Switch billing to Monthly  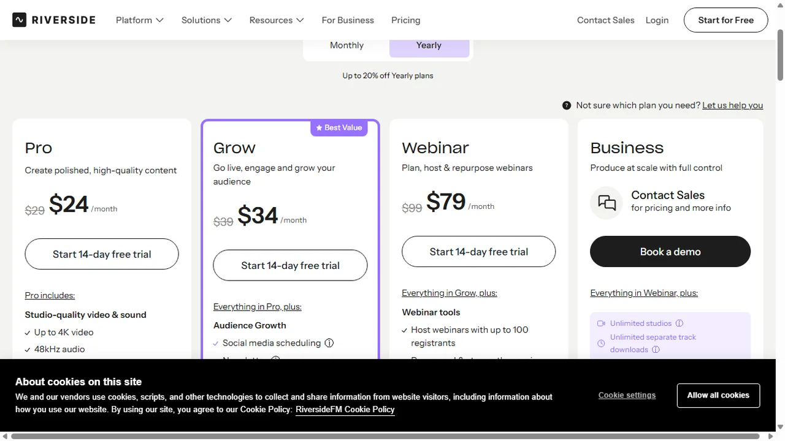click(347, 45)
